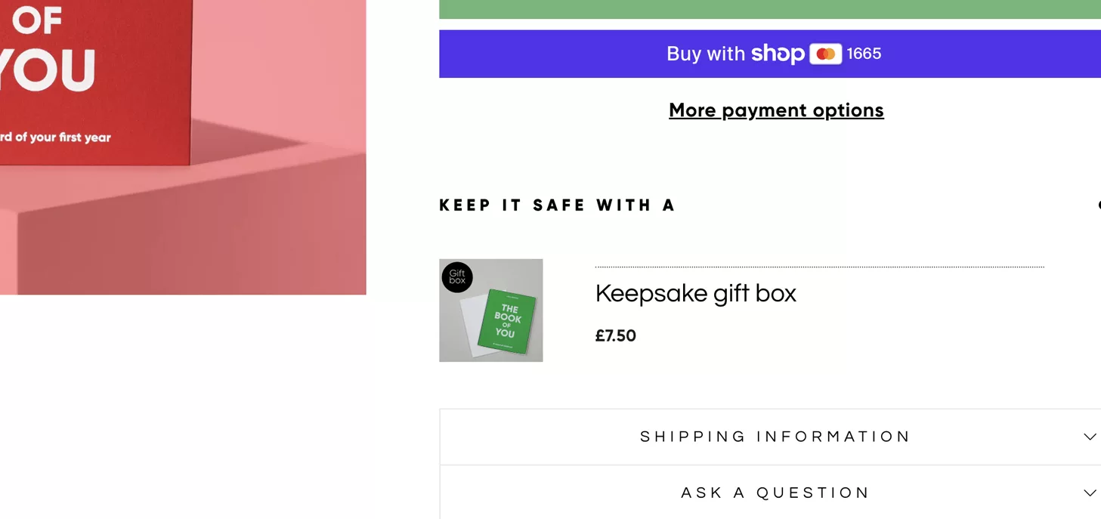Expand the Ask a Question section
The image size is (1101, 519).
pos(775,493)
